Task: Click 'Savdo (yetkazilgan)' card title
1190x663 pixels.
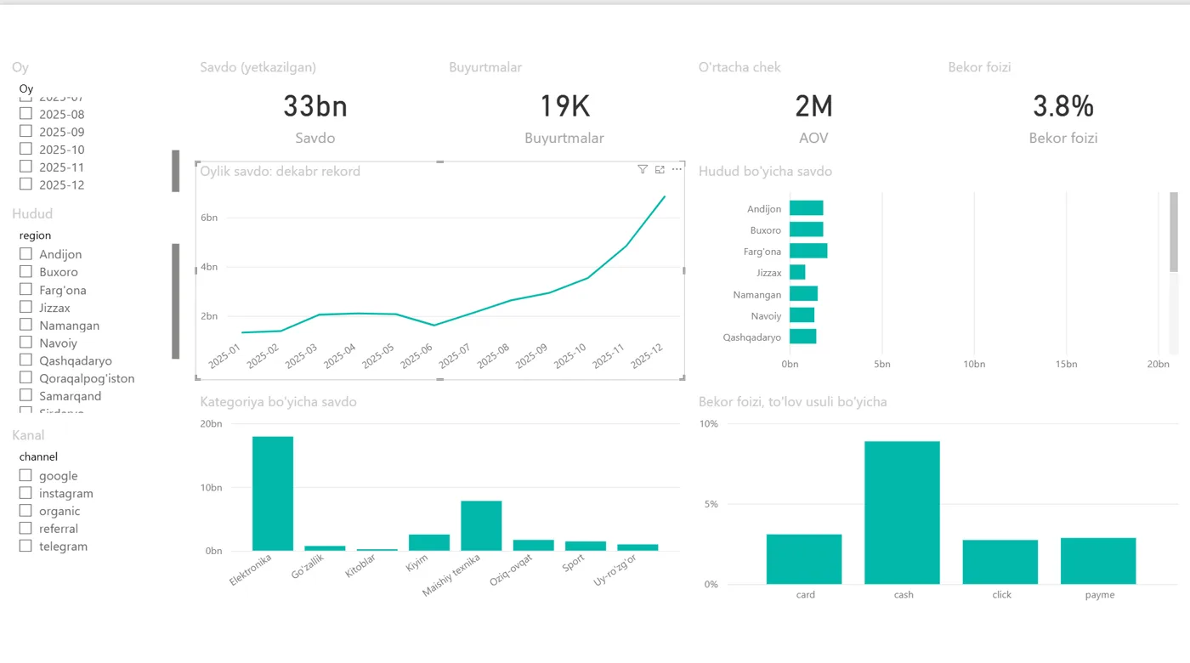Action: pyautogui.click(x=258, y=67)
